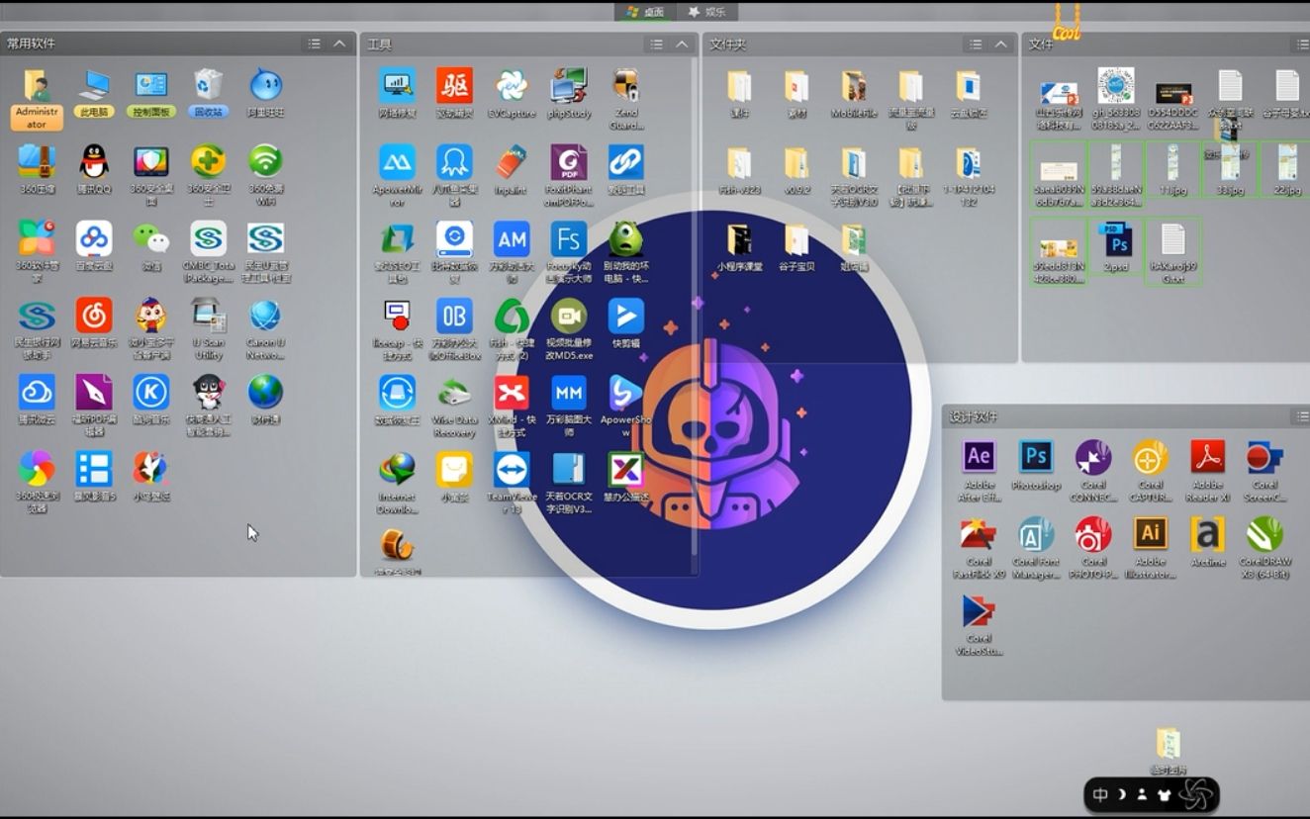
Task: Open the 天若OCR文字识别 tool icon
Action: coord(569,470)
